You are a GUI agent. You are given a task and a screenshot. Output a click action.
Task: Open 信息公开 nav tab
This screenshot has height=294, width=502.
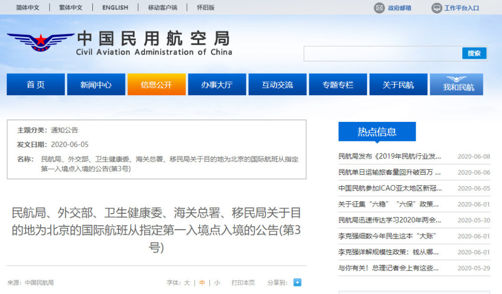pos(157,84)
